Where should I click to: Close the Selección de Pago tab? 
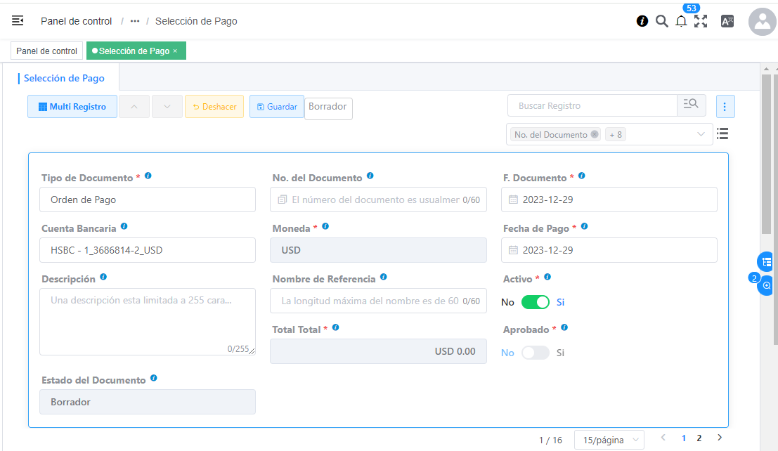[175, 51]
